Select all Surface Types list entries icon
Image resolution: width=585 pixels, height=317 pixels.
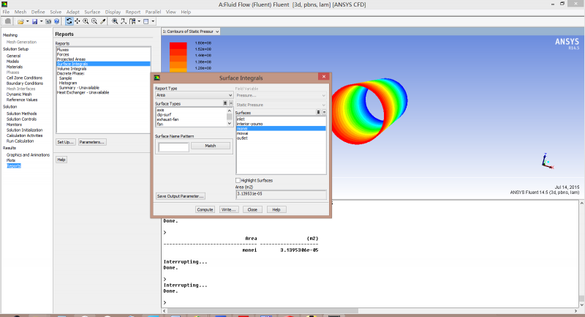pyautogui.click(x=225, y=103)
